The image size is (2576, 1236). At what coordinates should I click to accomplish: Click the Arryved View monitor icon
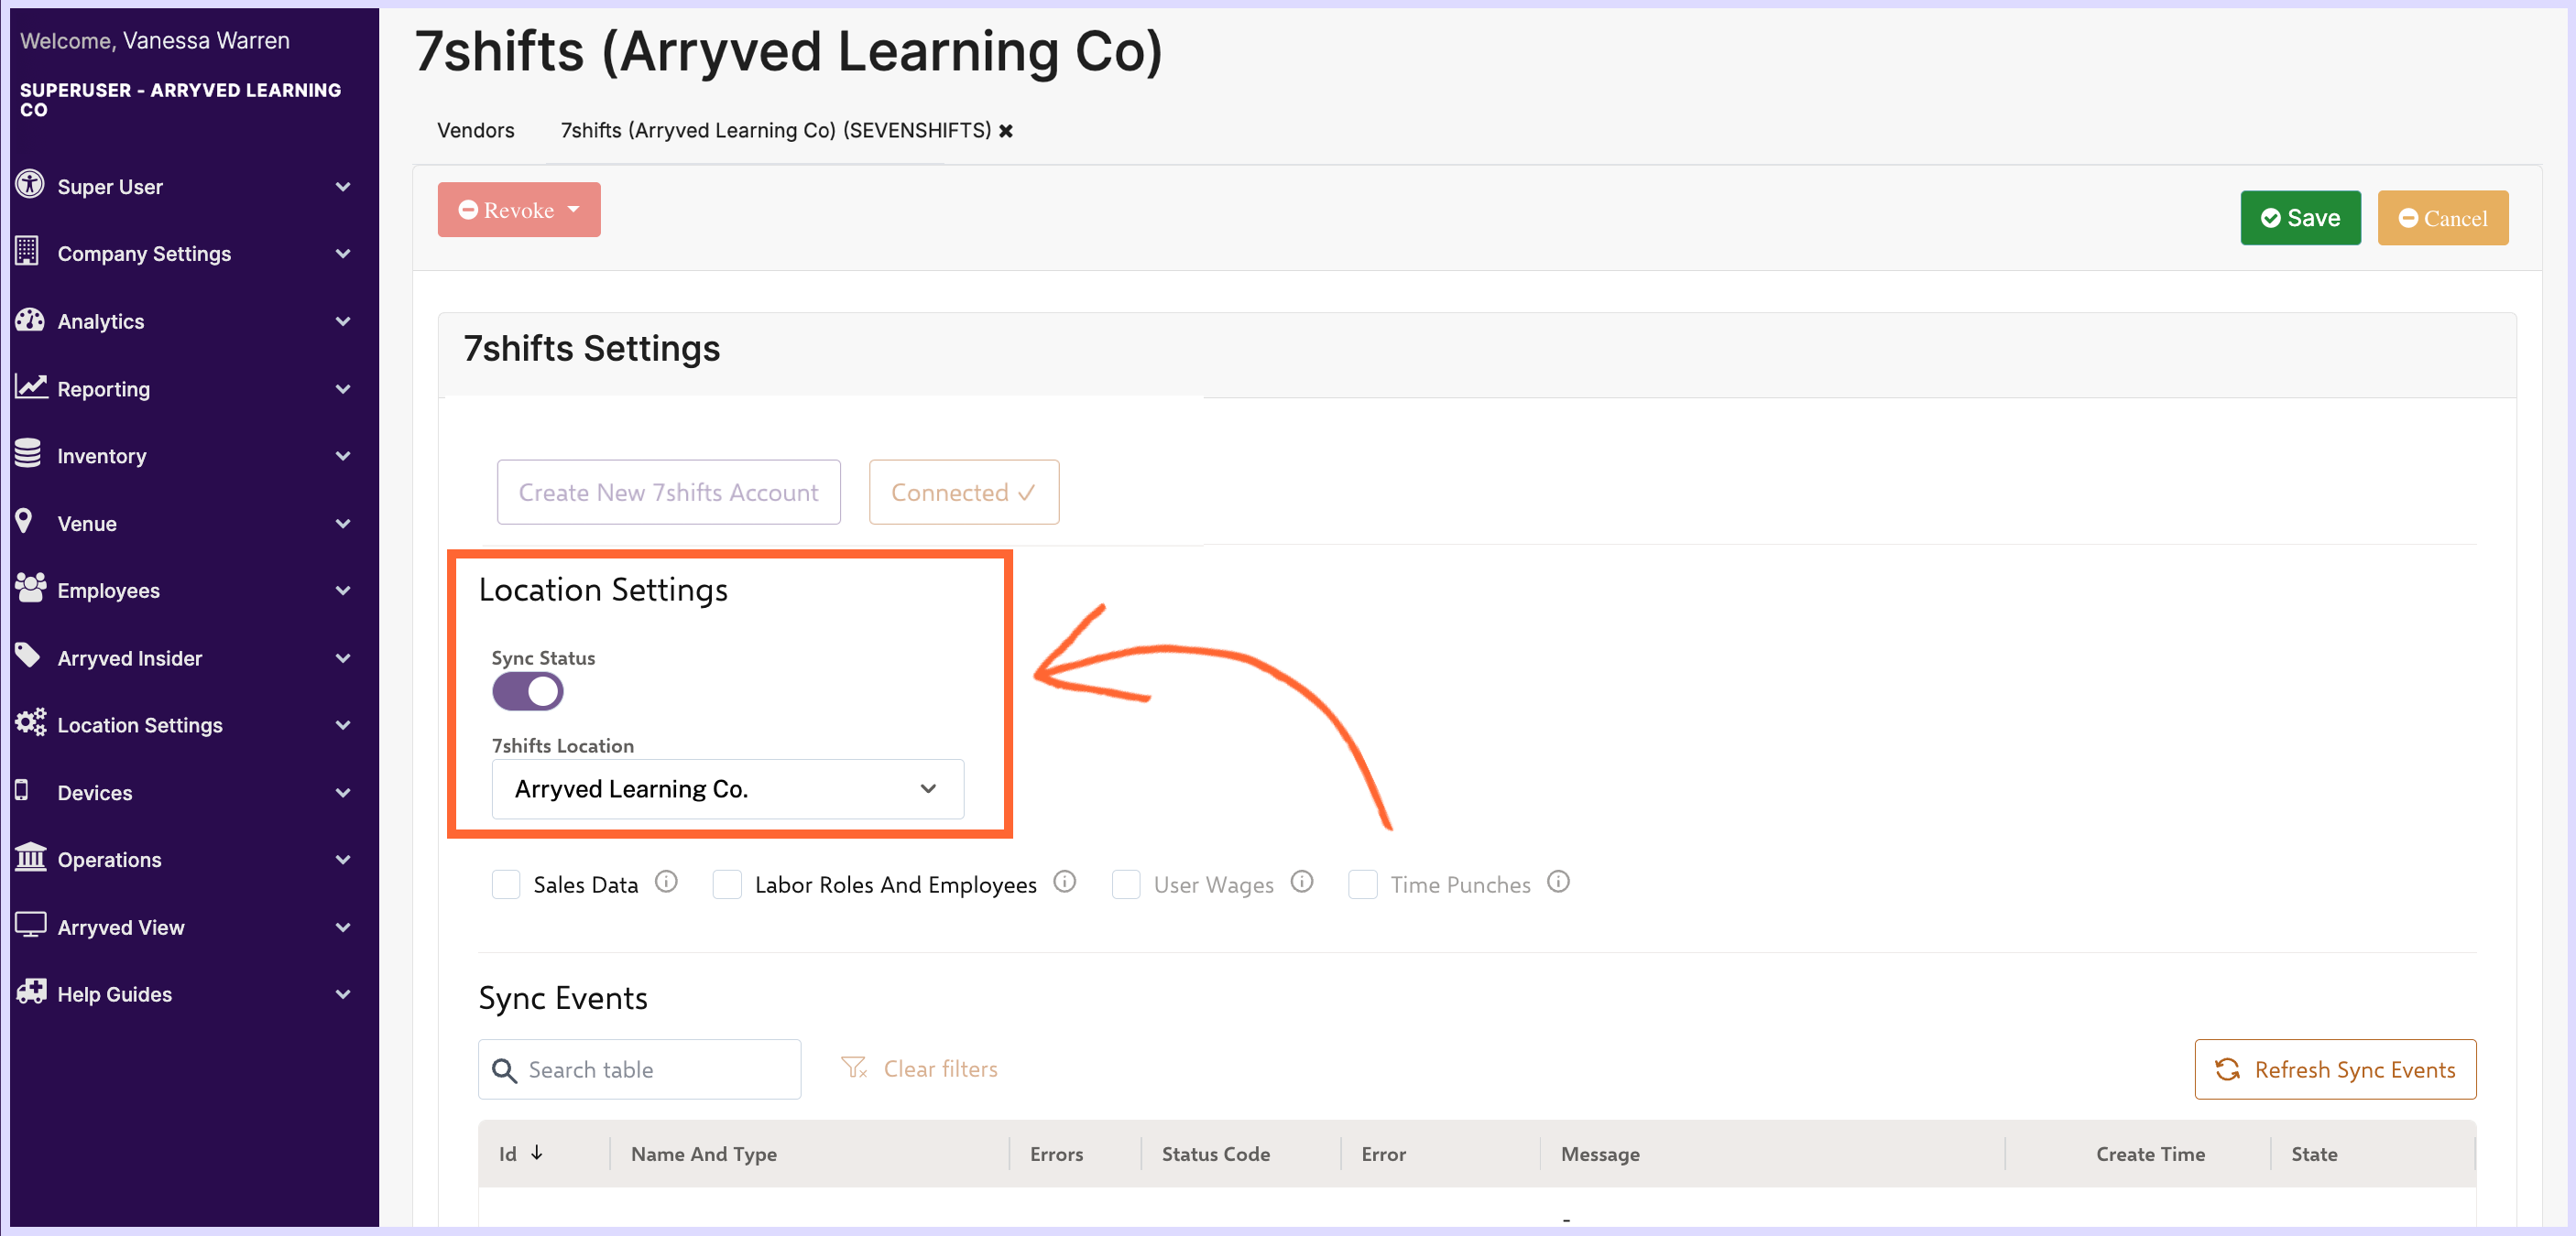click(x=31, y=926)
